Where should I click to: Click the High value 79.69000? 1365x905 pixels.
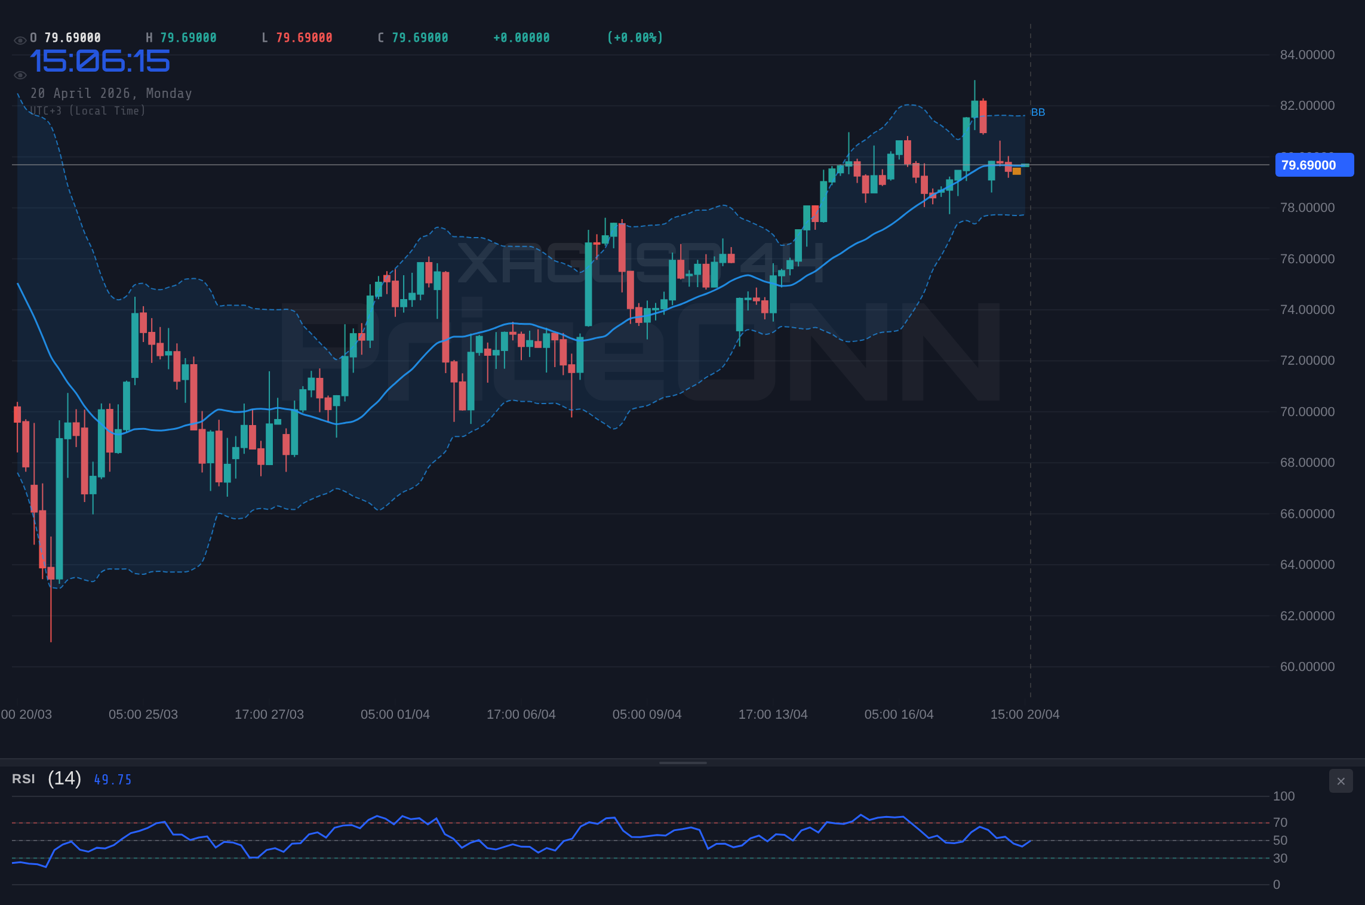point(188,38)
